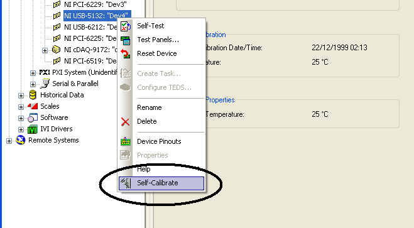Screen dimensions: 414x228
Task: Click the NI PCI-6229 Dev3 device icon
Action: pos(57,4)
